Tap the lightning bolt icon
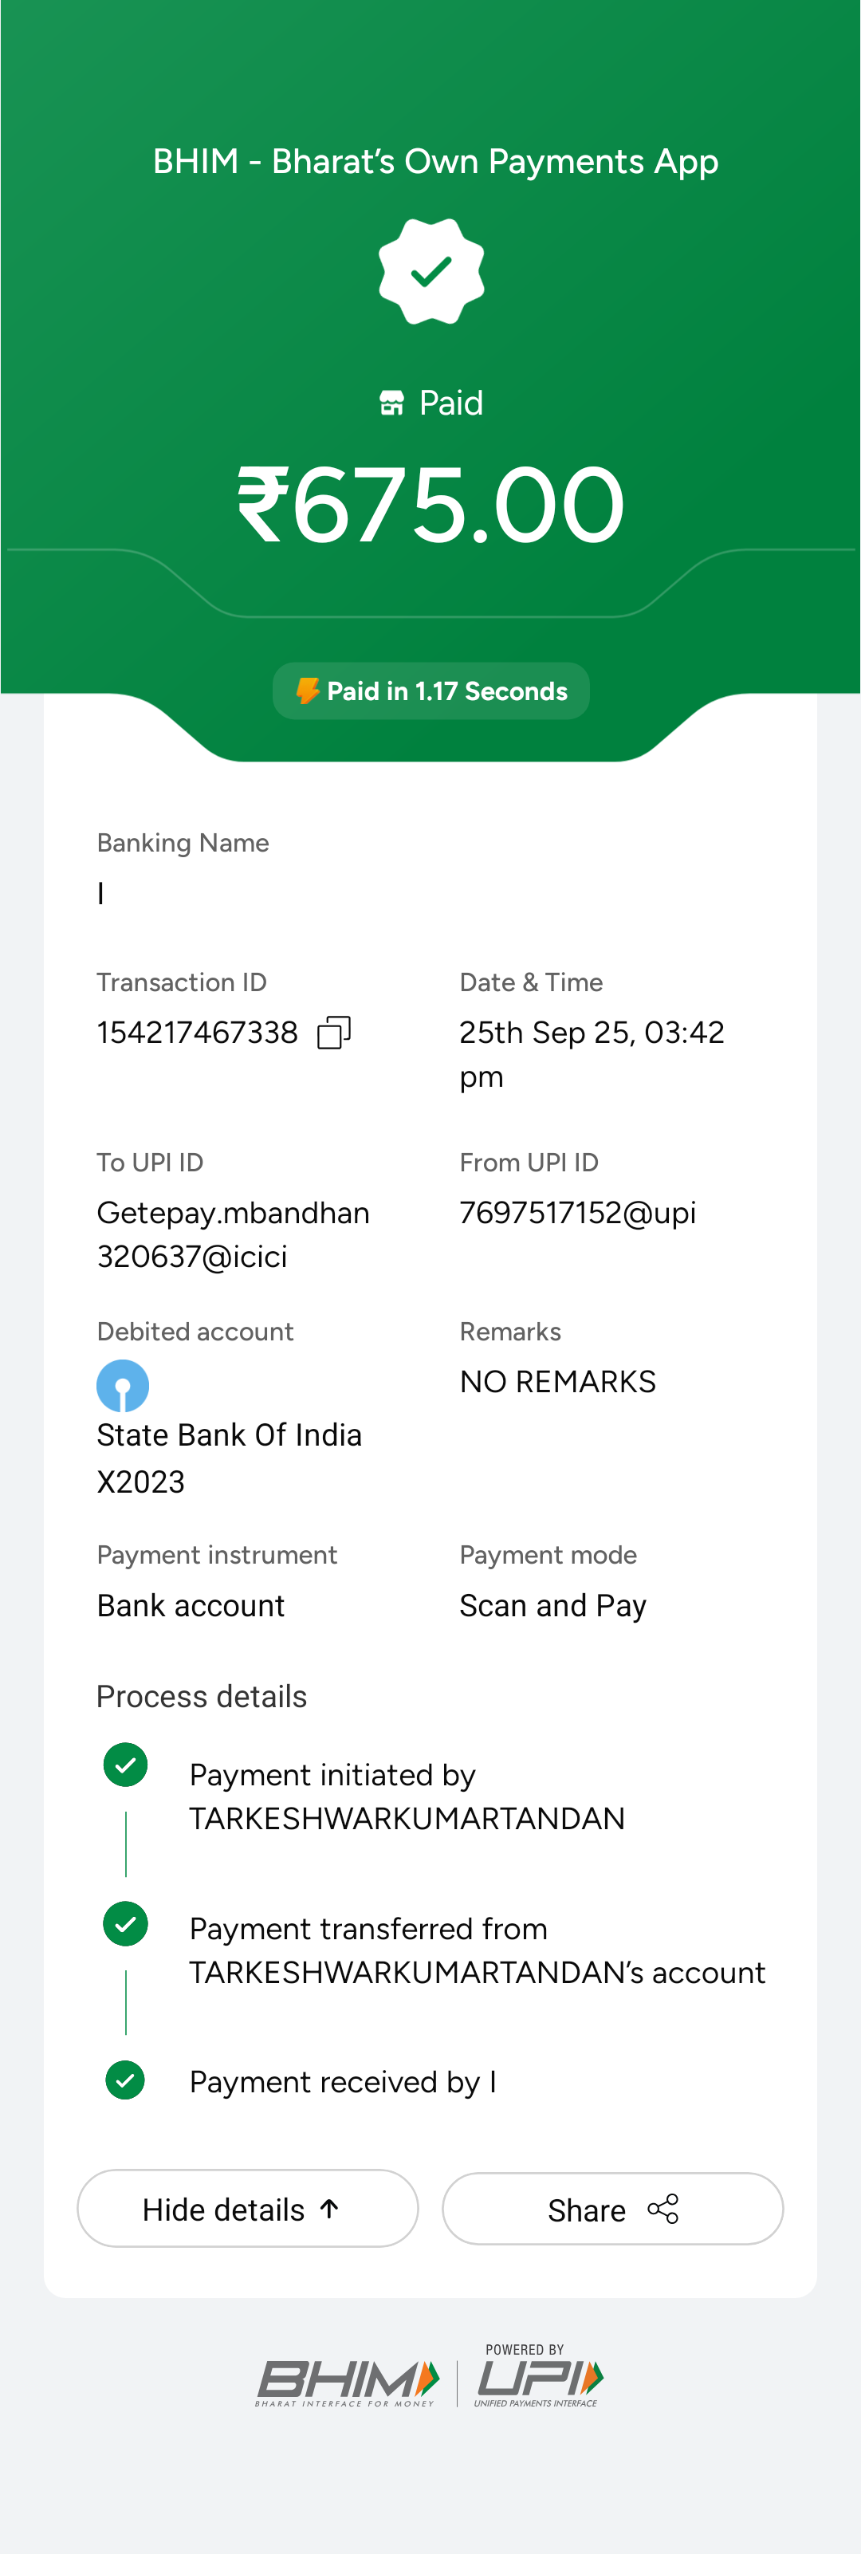This screenshot has width=861, height=2554. (x=307, y=690)
